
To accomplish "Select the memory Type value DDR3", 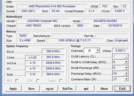I will tap(23, 36).
